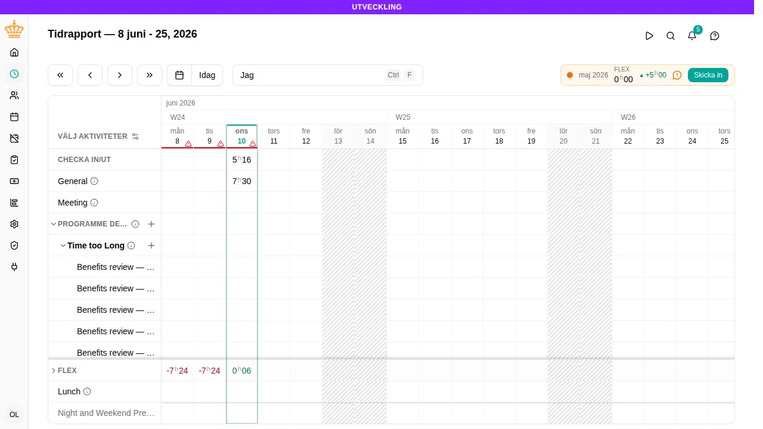Open the OL user avatar
The width and height of the screenshot is (763, 429).
coord(14,415)
